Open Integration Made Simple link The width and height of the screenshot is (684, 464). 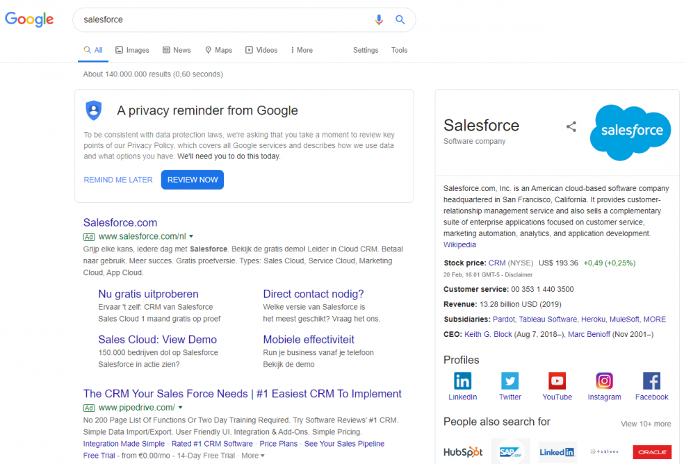tap(124, 443)
